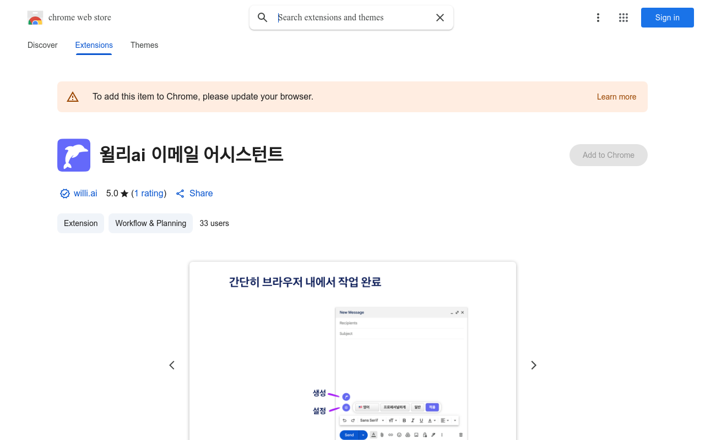Select the Workflow & Planning chip
This screenshot has width=705, height=440.
click(150, 223)
